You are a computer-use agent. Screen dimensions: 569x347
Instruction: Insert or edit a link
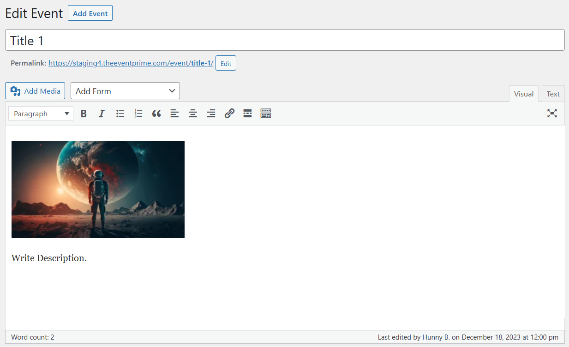pyautogui.click(x=229, y=114)
